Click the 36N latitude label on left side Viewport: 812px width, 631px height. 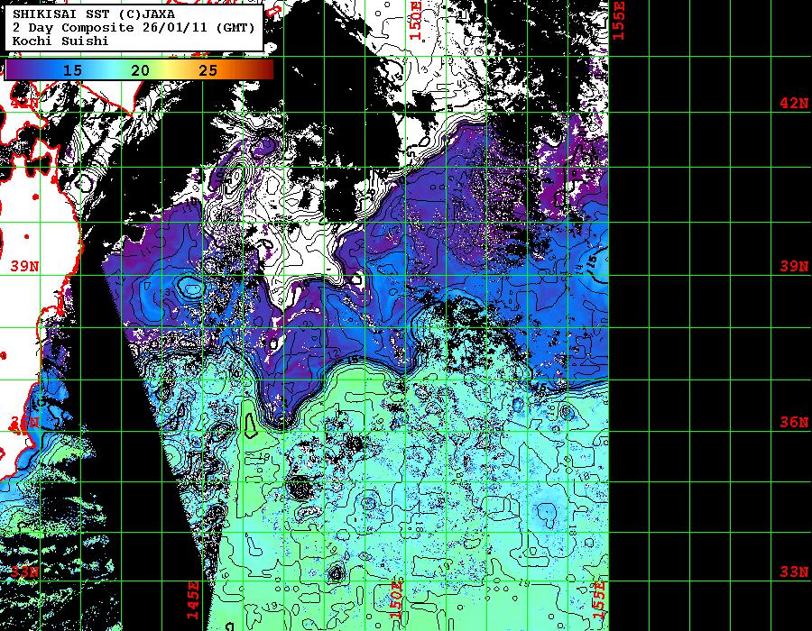coord(24,422)
